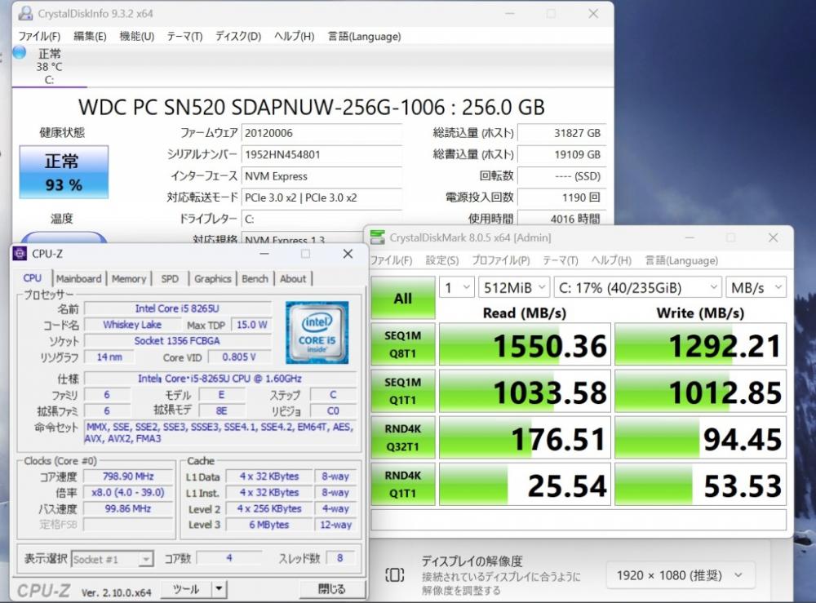The height and width of the screenshot is (603, 816).
Task: Open the C: 17% (40/235GiB) drive dropdown
Action: (x=637, y=287)
